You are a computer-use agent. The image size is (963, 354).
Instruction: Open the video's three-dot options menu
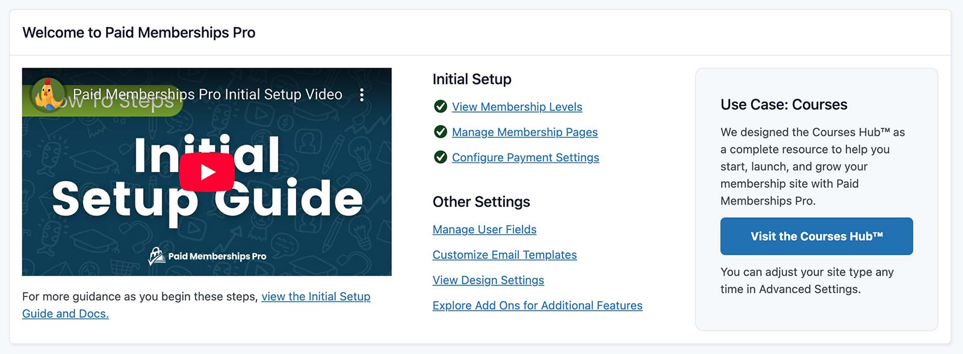pyautogui.click(x=362, y=95)
